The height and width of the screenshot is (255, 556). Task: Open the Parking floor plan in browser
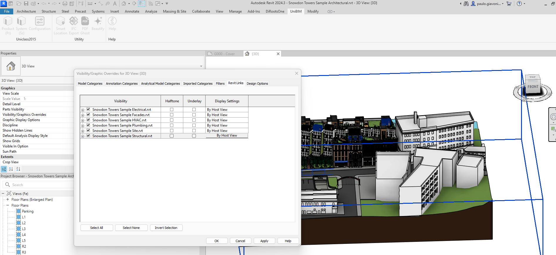click(28, 211)
